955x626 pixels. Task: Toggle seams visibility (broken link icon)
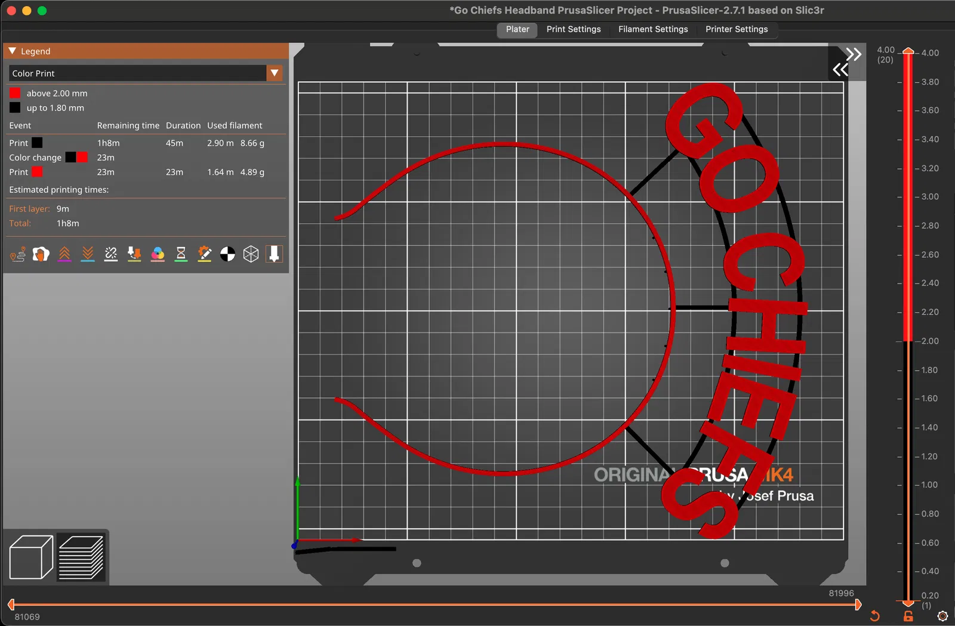tap(111, 254)
